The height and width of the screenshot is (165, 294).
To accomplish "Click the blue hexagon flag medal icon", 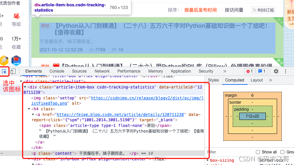I will 16,61.
